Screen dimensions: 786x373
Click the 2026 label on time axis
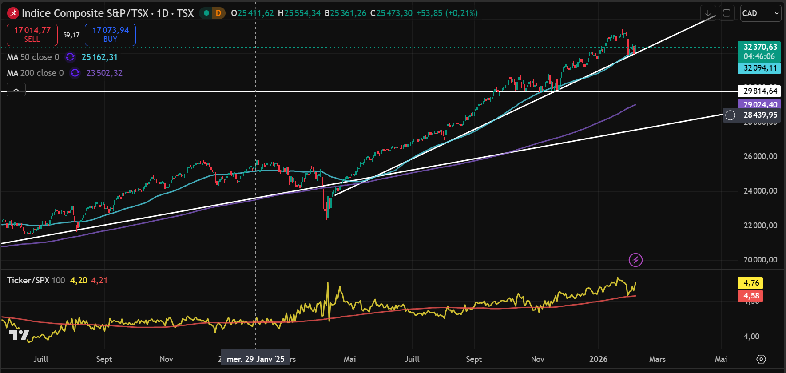click(x=598, y=359)
